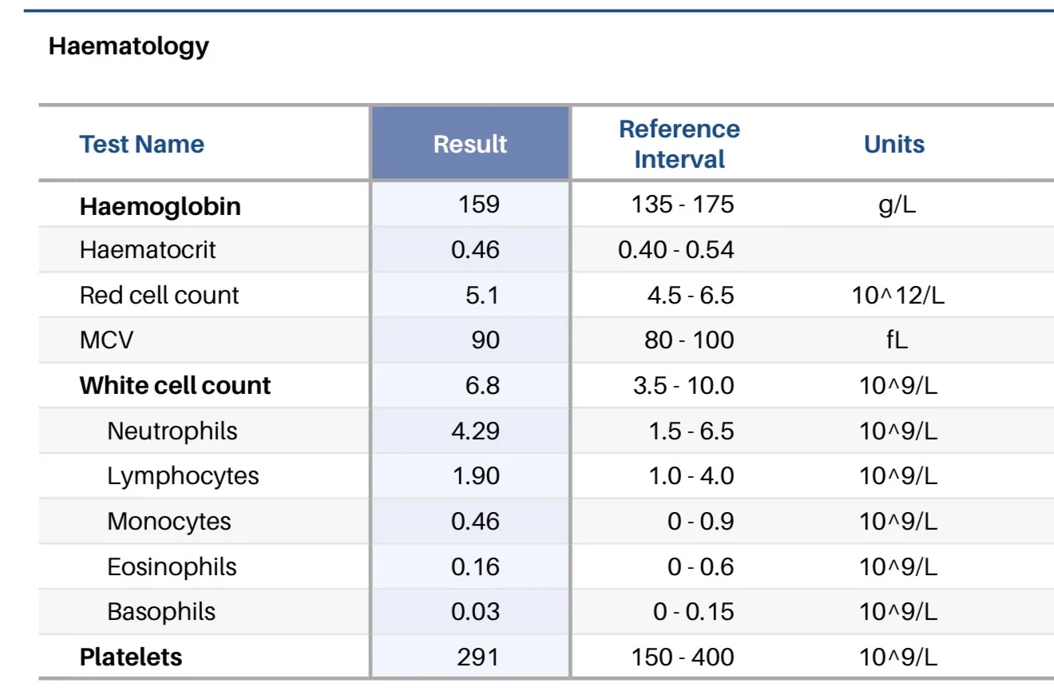Select the Haematocrit row label
This screenshot has width=1054, height=695.
click(x=148, y=250)
